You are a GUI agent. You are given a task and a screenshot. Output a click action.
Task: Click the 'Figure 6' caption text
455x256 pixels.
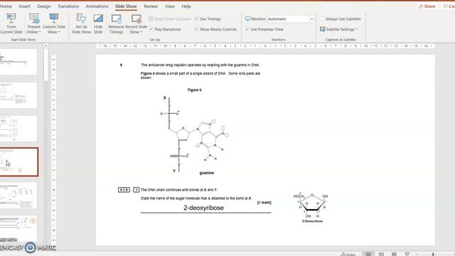click(x=194, y=90)
